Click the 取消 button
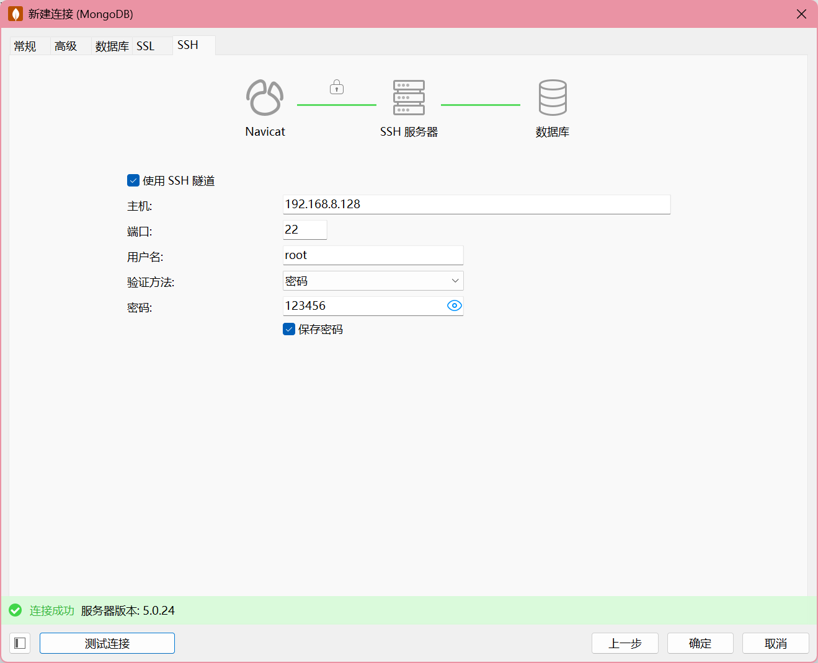The height and width of the screenshot is (663, 818). click(776, 643)
